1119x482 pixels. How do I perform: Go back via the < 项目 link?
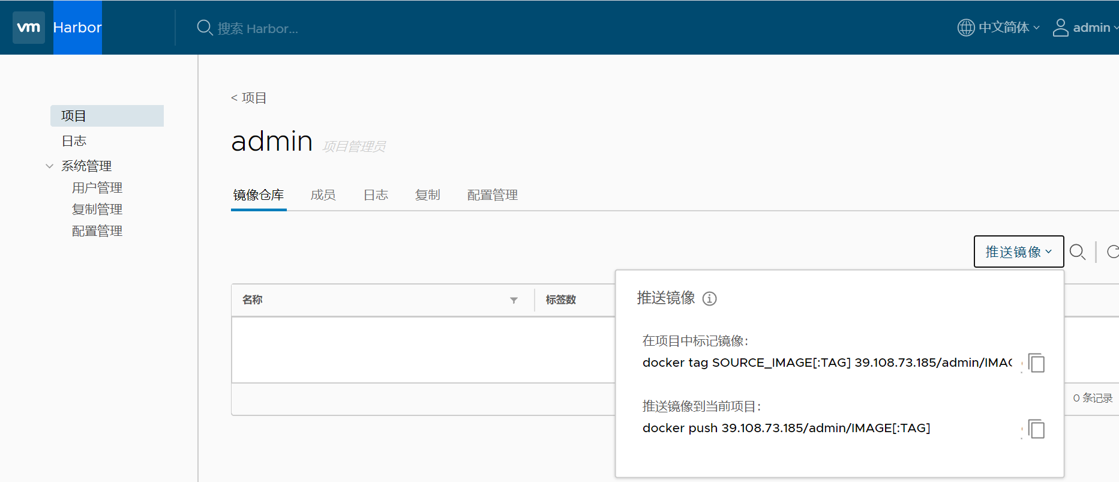pyautogui.click(x=249, y=98)
